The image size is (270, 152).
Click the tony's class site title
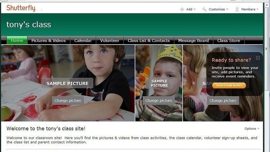pyautogui.click(x=29, y=24)
